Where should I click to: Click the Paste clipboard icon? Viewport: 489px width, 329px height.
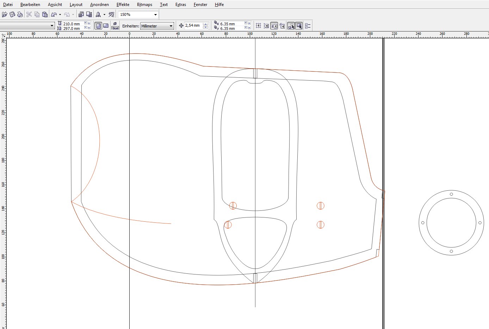(x=45, y=14)
